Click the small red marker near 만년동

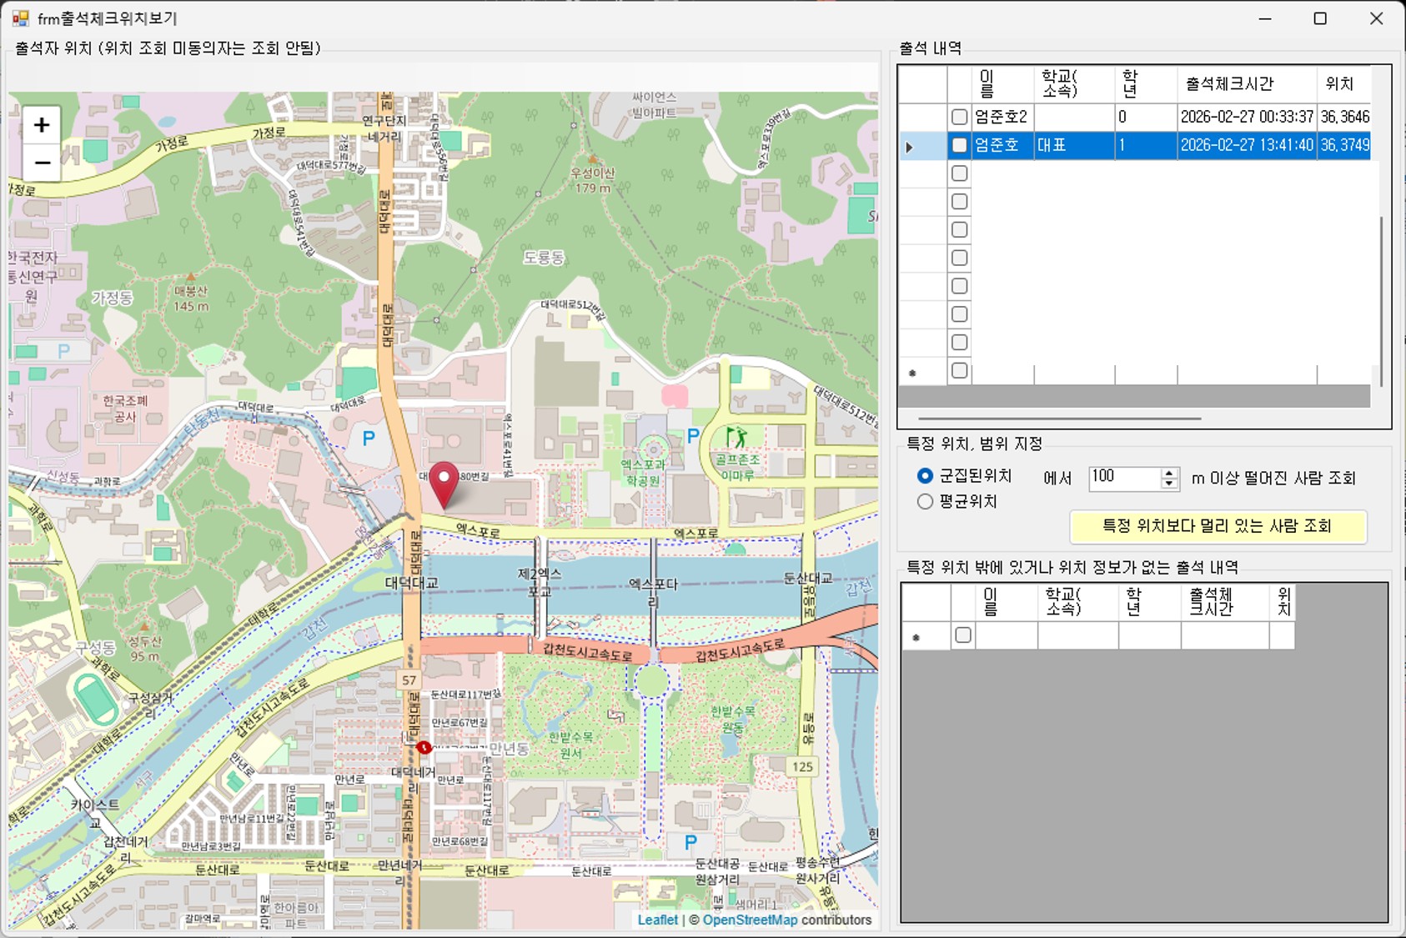point(424,748)
